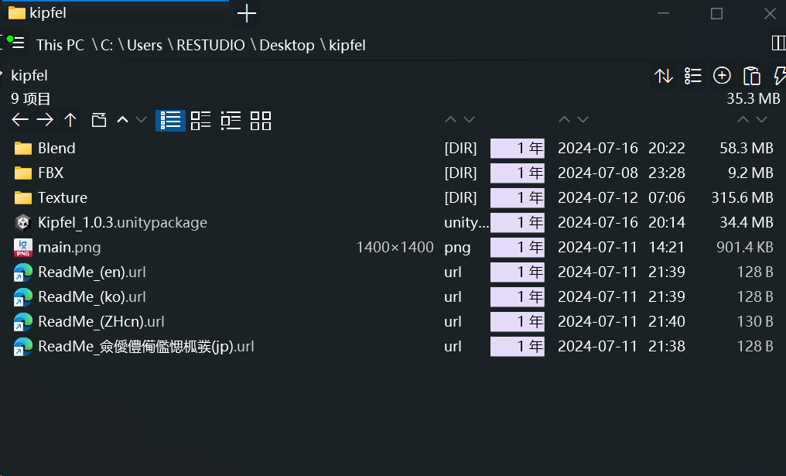
Task: Sort descending by date column arrow
Action: 583,120
